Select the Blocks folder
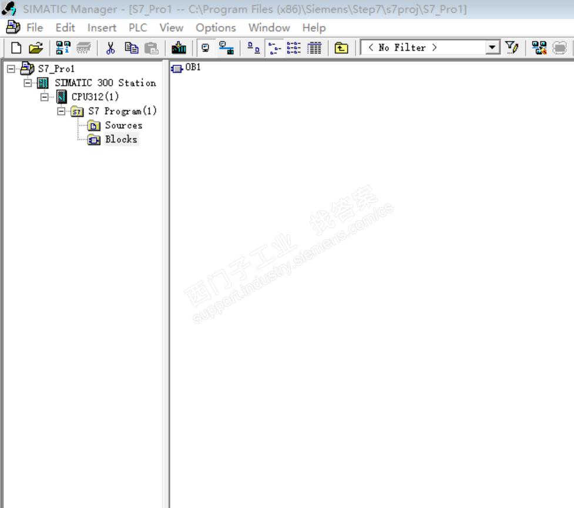This screenshot has width=574, height=508. click(121, 139)
